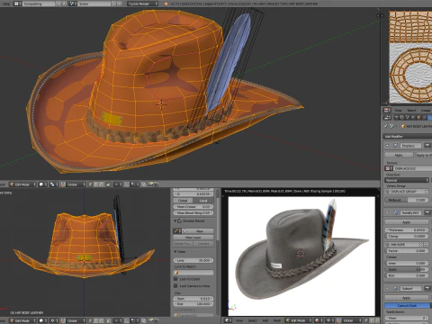Open Global orientation dropdown in upper viewport header
This screenshot has width=432, height=324.
(76, 184)
